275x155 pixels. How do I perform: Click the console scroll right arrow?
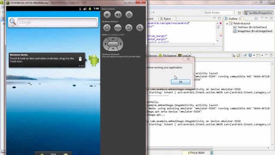click(268, 148)
